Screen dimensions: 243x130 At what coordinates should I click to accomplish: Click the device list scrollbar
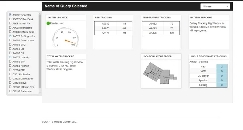40,51
